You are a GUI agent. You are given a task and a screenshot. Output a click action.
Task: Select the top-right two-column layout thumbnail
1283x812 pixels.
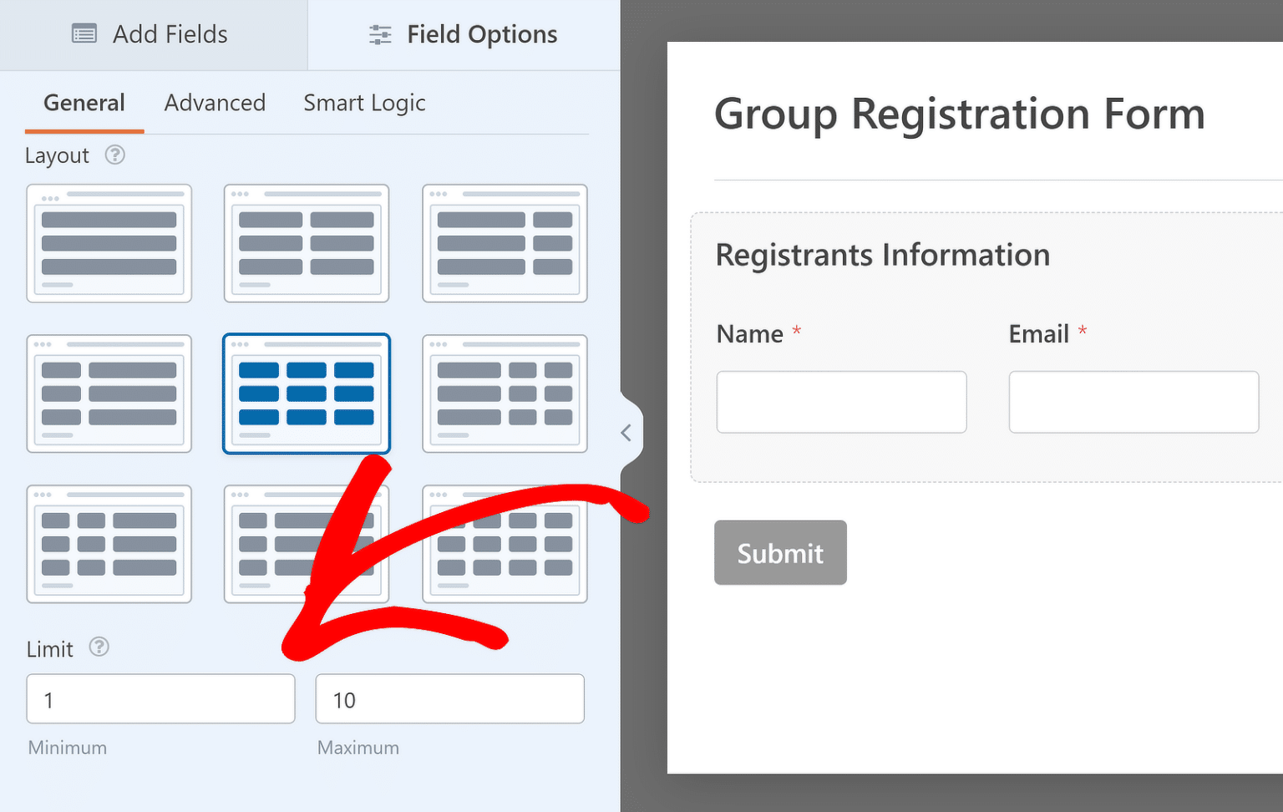pyautogui.click(x=505, y=243)
